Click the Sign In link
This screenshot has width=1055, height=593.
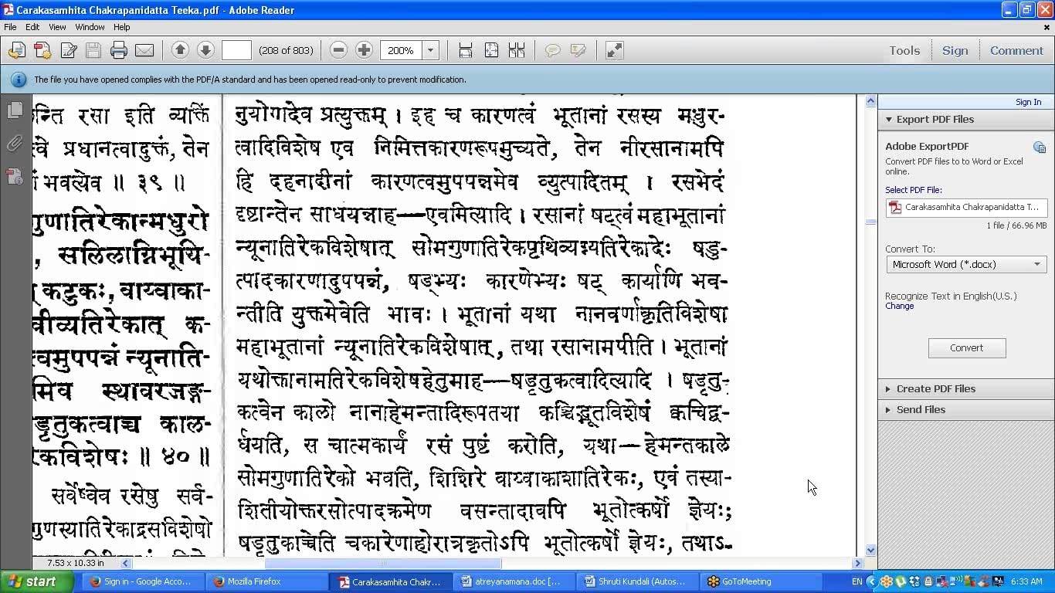(1028, 102)
